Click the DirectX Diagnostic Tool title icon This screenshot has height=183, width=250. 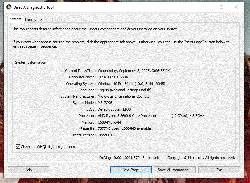pos(9,7)
